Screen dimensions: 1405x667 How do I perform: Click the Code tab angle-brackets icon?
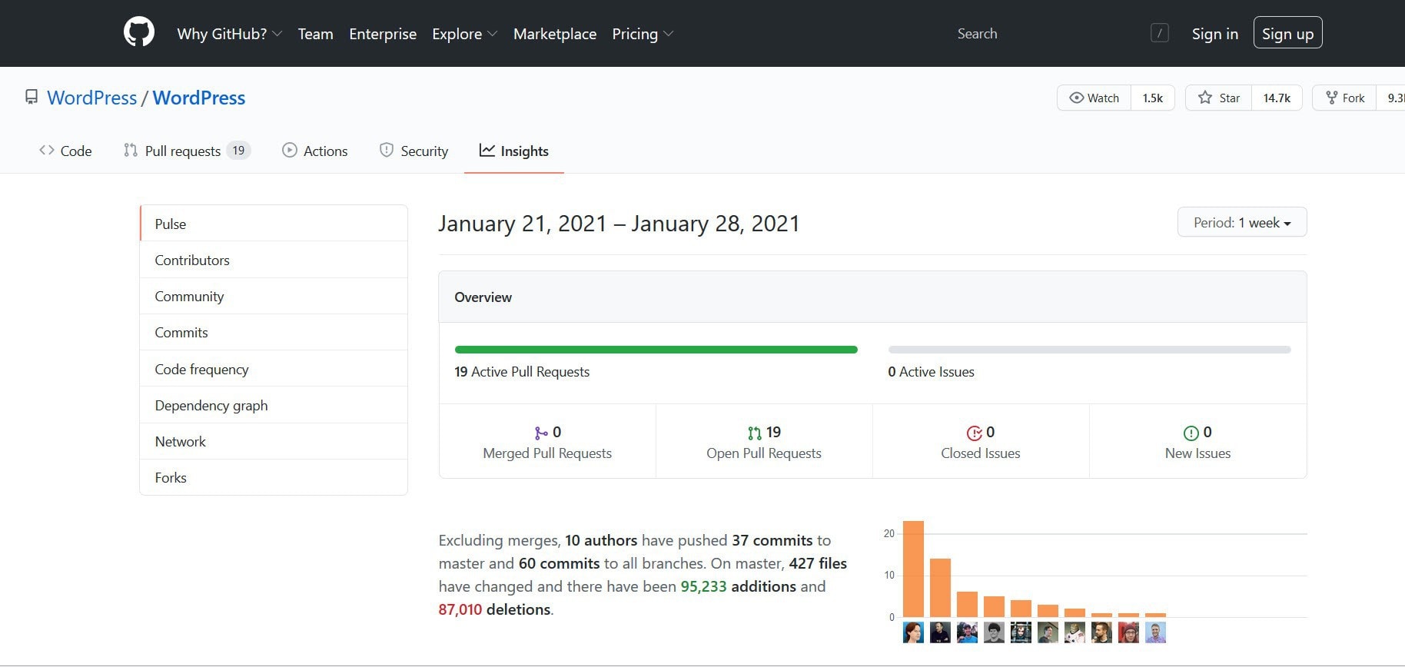(x=47, y=151)
